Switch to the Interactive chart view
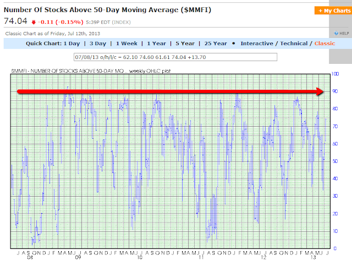Viewport: 352px width, 266px height. click(x=257, y=44)
